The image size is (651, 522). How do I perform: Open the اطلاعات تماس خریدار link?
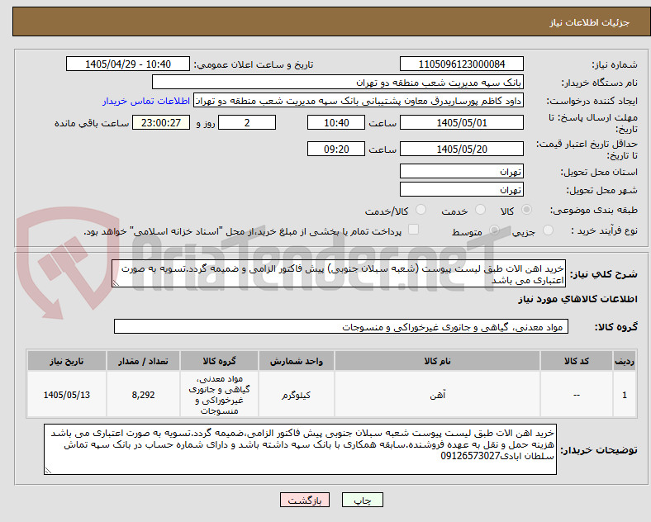tap(146, 101)
